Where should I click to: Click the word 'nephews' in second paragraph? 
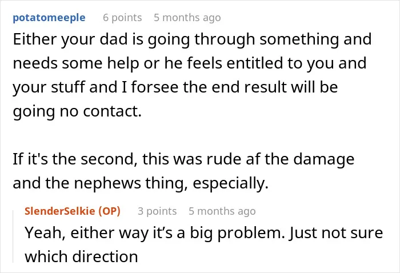(107, 183)
